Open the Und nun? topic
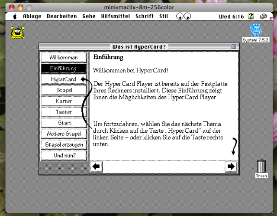 pos(64,156)
